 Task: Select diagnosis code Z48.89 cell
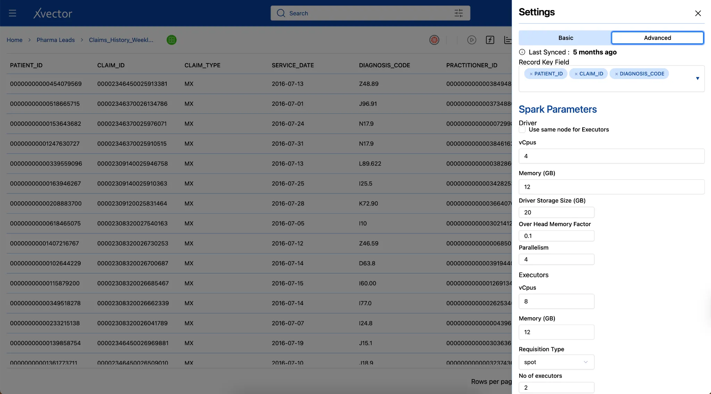[369, 84]
